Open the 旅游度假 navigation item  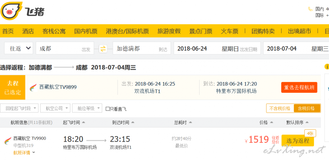(x=169, y=31)
